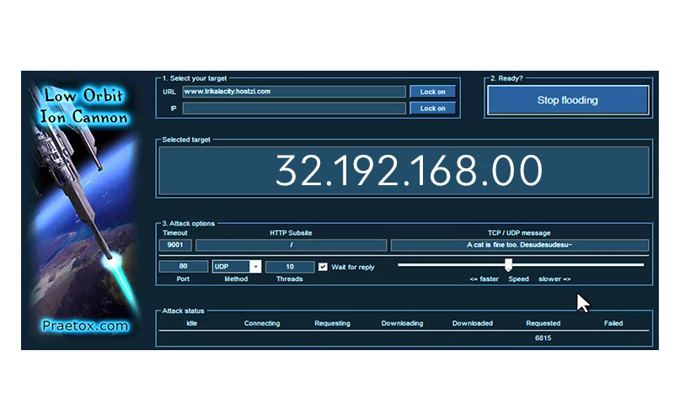Click the Threads field showing 10
674x404 pixels.
point(290,266)
